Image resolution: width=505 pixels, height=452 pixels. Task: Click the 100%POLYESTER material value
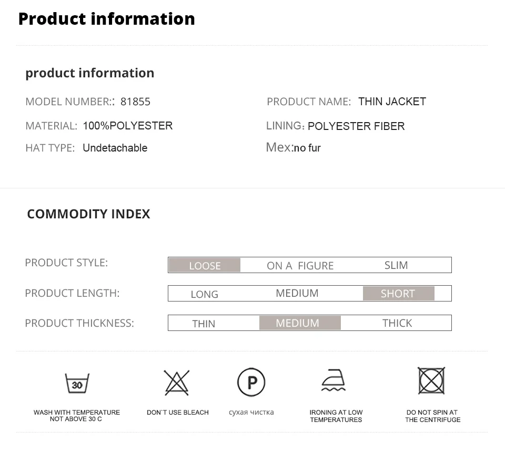pos(127,126)
